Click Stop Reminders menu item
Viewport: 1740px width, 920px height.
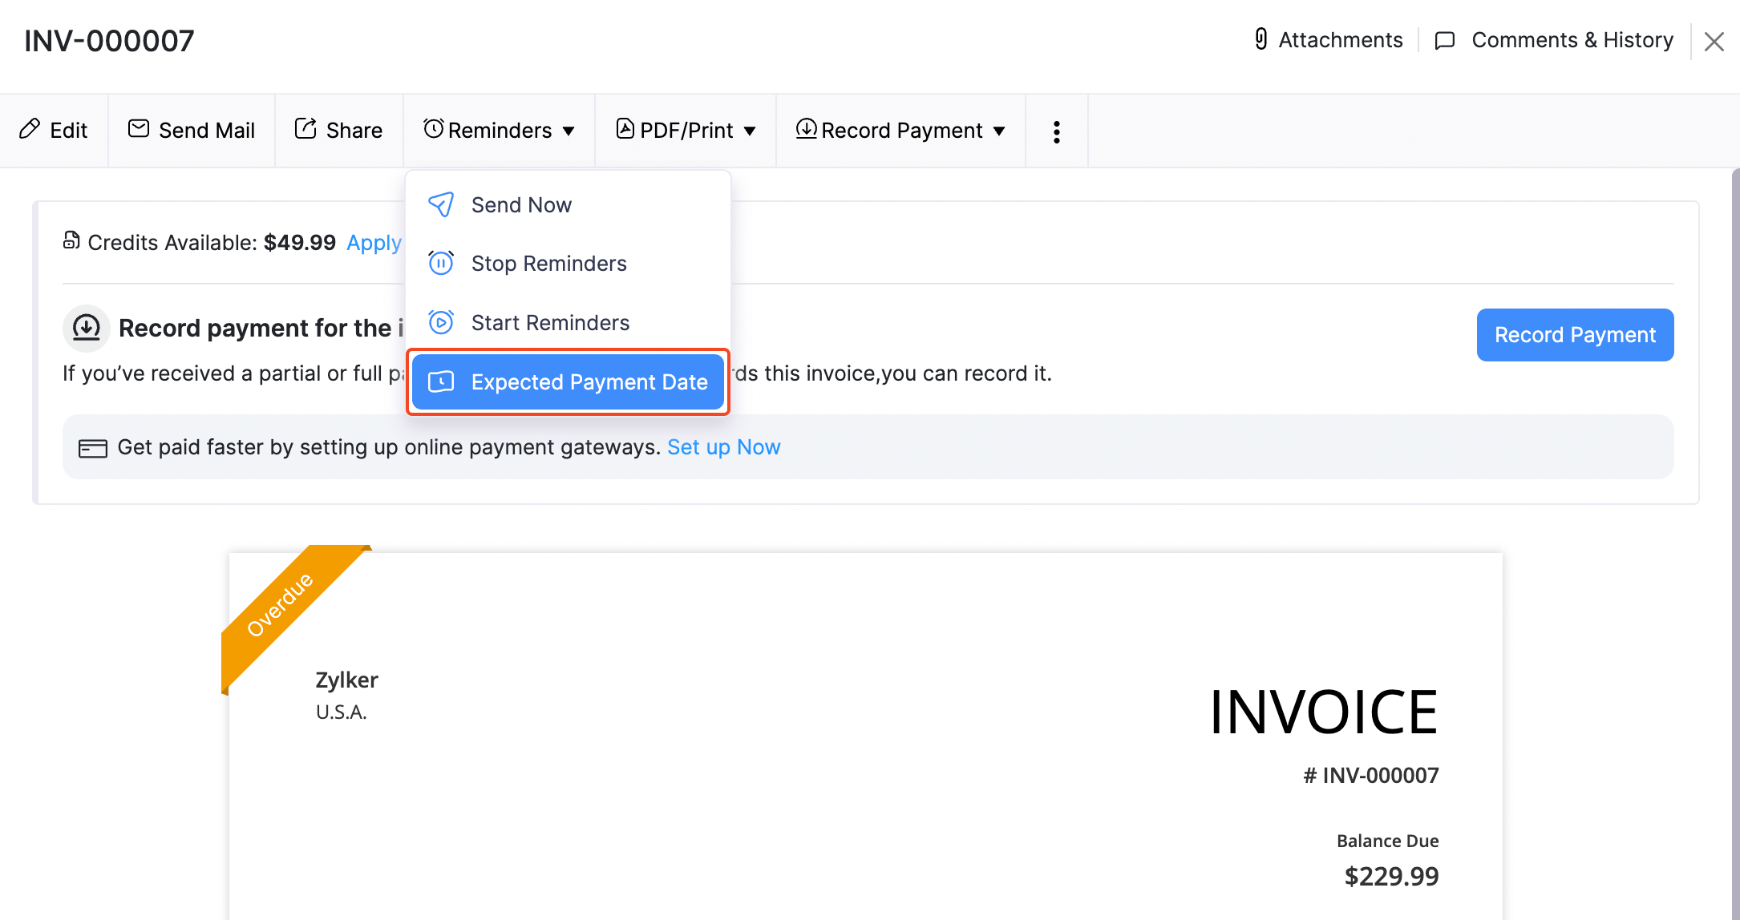pos(549,264)
